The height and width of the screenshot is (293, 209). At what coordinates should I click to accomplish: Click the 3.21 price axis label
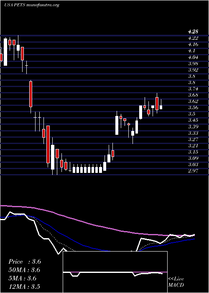click(x=193, y=146)
